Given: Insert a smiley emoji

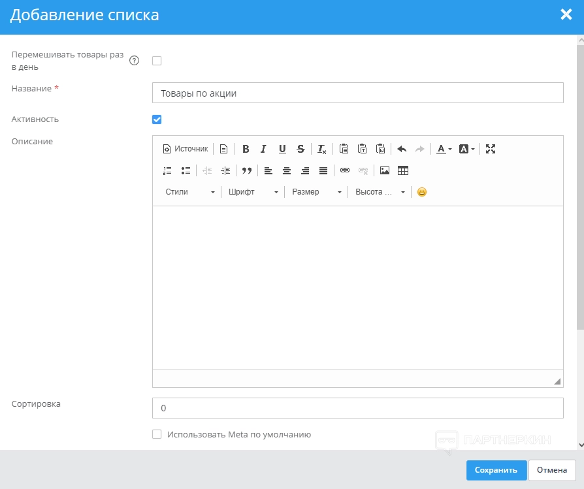Looking at the screenshot, I should (422, 192).
